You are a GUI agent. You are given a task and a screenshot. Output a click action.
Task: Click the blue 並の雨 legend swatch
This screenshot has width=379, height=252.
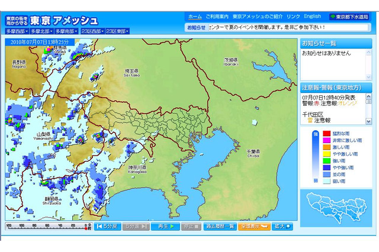pos(326,175)
